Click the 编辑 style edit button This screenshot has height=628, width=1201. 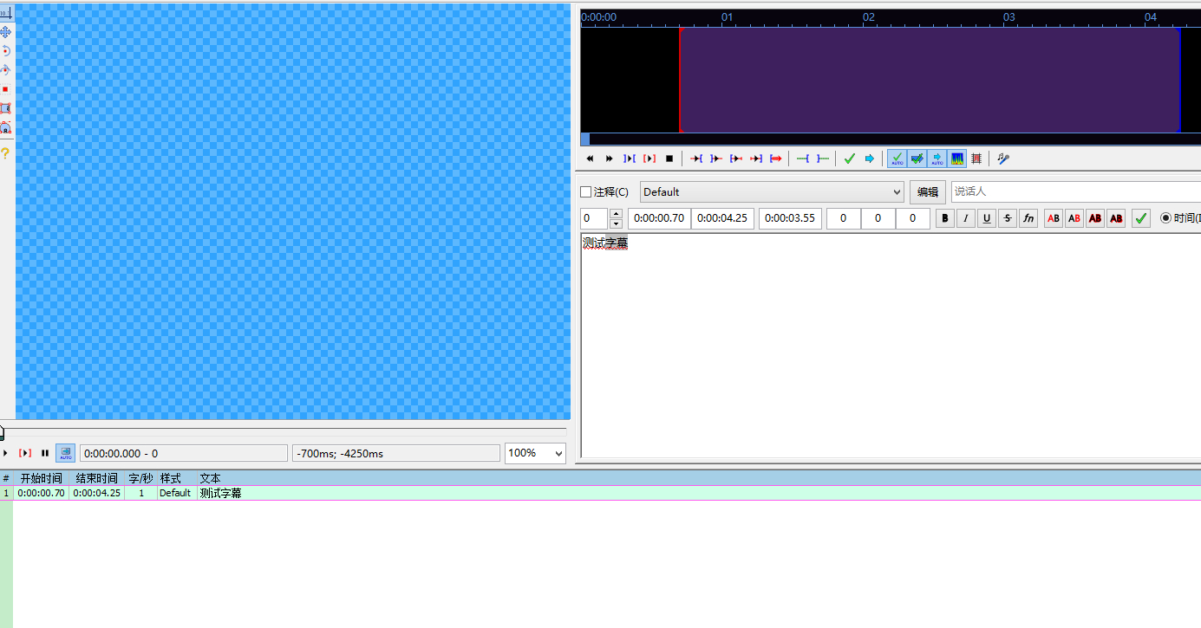tap(927, 192)
